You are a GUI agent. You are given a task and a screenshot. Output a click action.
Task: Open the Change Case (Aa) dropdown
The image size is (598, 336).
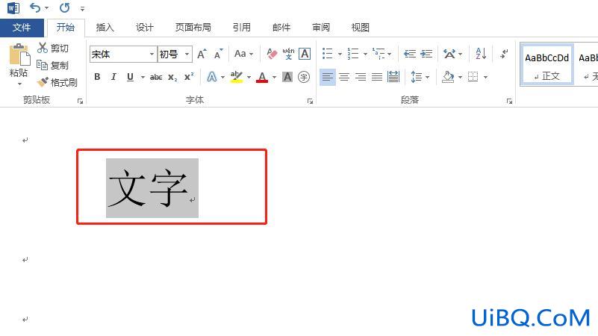click(244, 54)
